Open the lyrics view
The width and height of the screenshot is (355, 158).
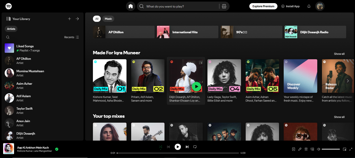click(300, 149)
